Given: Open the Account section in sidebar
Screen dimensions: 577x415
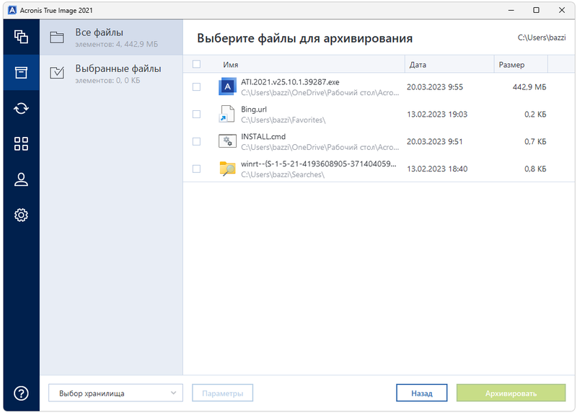Looking at the screenshot, I should coord(21,179).
